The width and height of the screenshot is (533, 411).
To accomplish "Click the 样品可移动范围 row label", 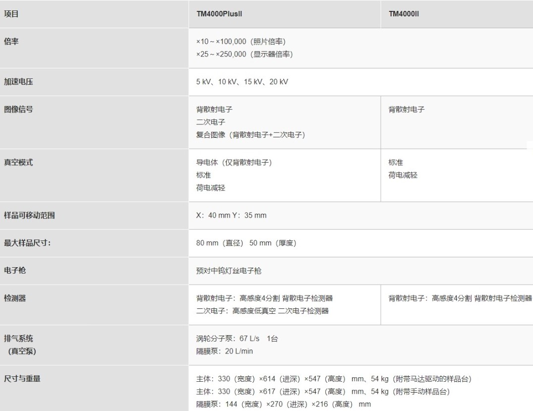I will [29, 215].
